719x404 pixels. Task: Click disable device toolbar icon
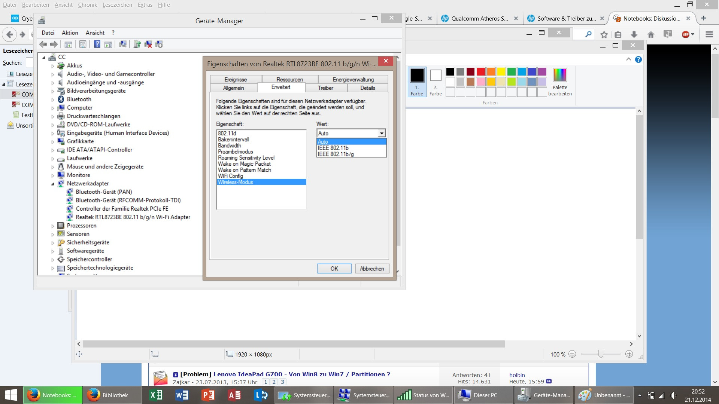click(159, 44)
